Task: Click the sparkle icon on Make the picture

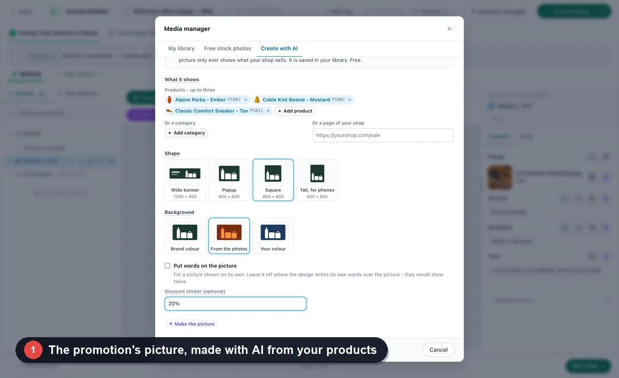Action: [x=171, y=324]
